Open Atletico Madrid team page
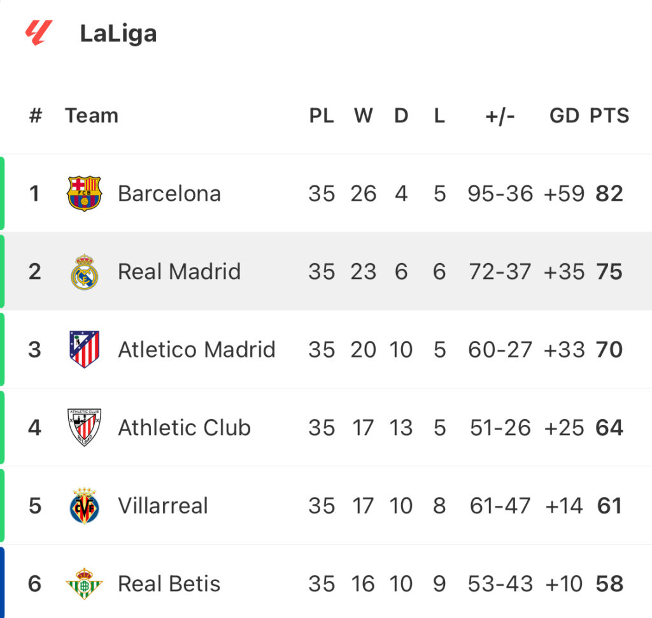 coord(197,349)
